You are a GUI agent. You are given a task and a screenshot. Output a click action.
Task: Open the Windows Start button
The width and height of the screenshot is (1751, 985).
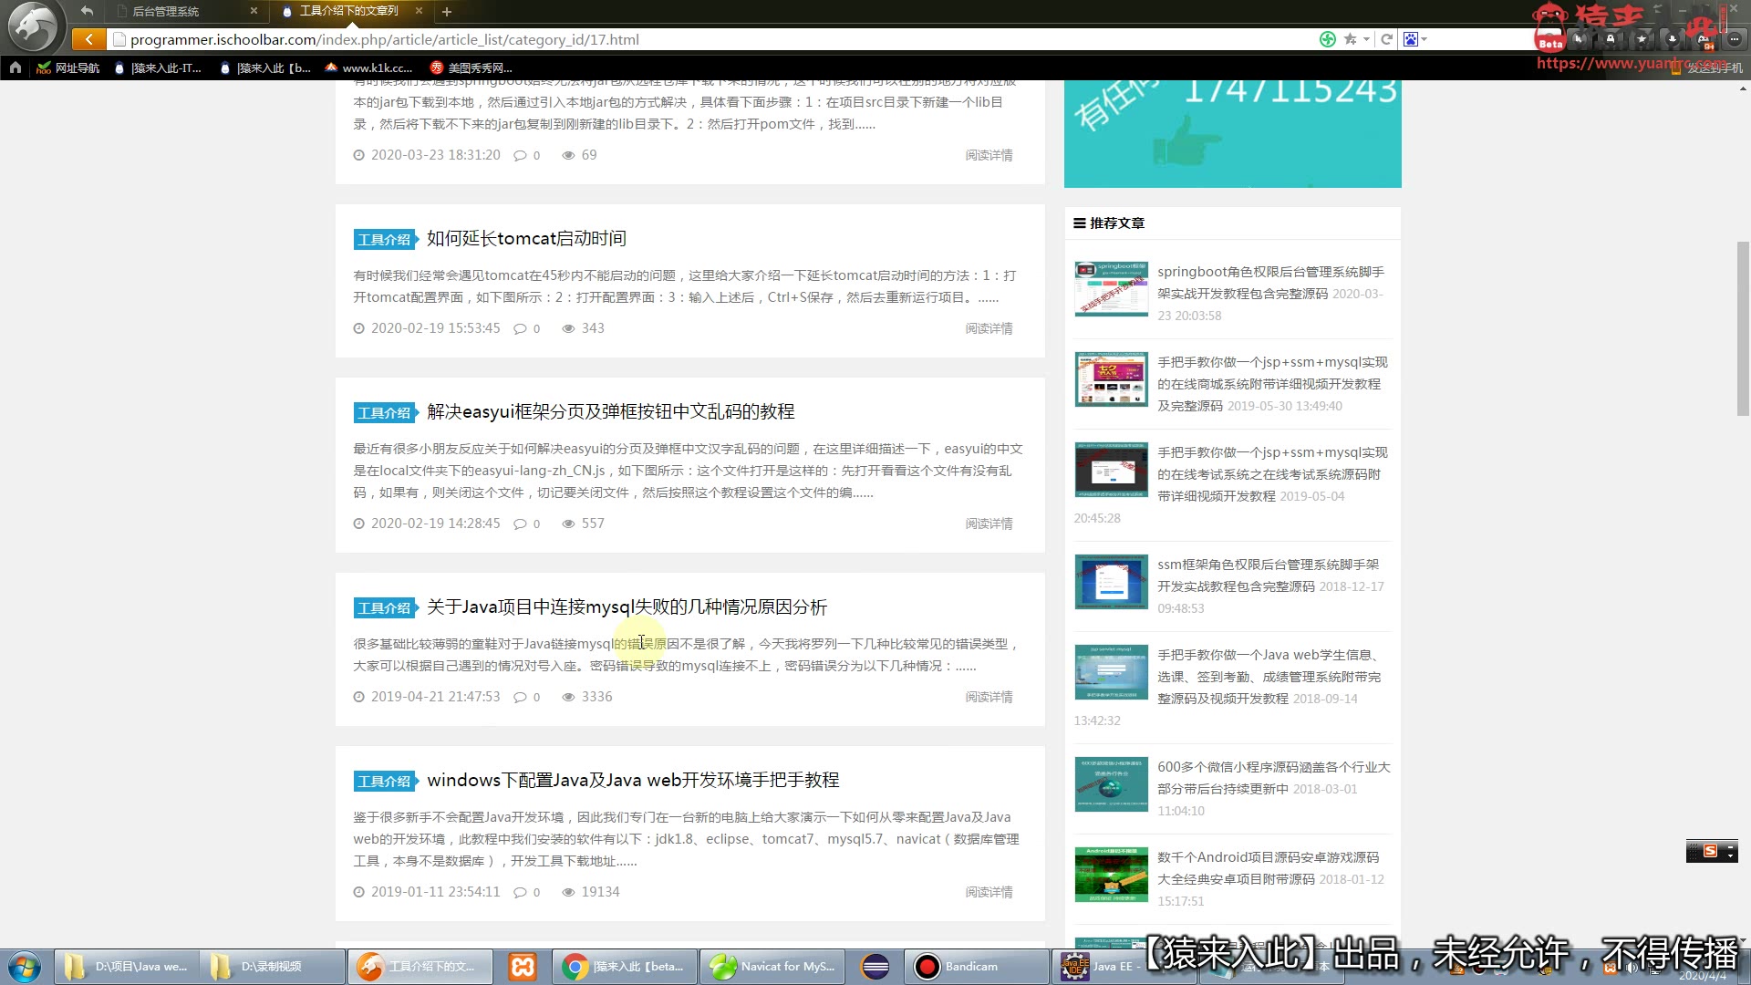pos(25,967)
